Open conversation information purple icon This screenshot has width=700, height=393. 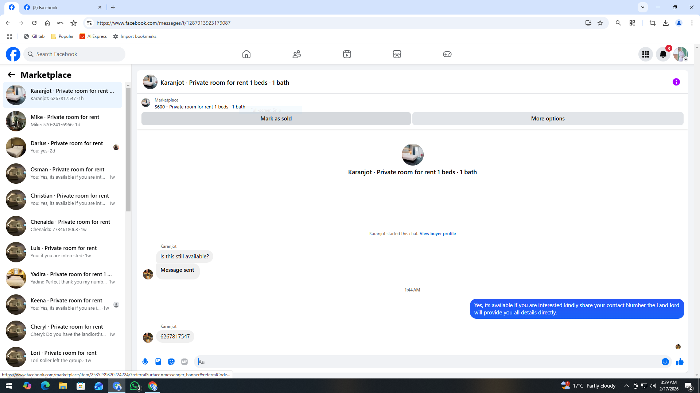click(x=676, y=82)
